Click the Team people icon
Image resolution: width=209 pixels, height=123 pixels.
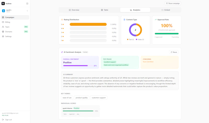pyautogui.click(x=3, y=27)
